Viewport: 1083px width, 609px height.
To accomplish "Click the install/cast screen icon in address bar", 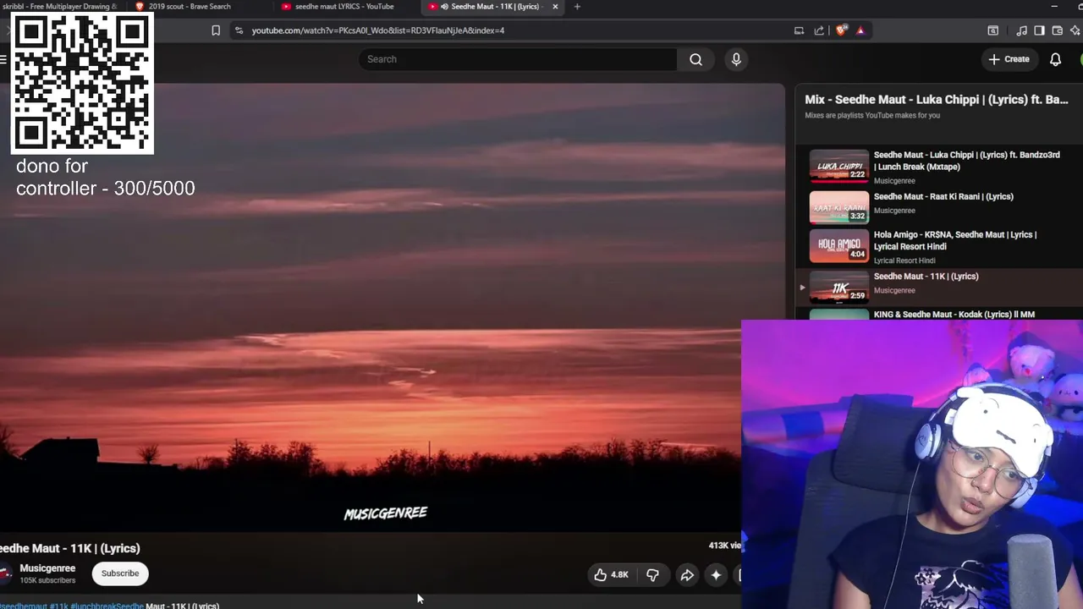I will (799, 30).
